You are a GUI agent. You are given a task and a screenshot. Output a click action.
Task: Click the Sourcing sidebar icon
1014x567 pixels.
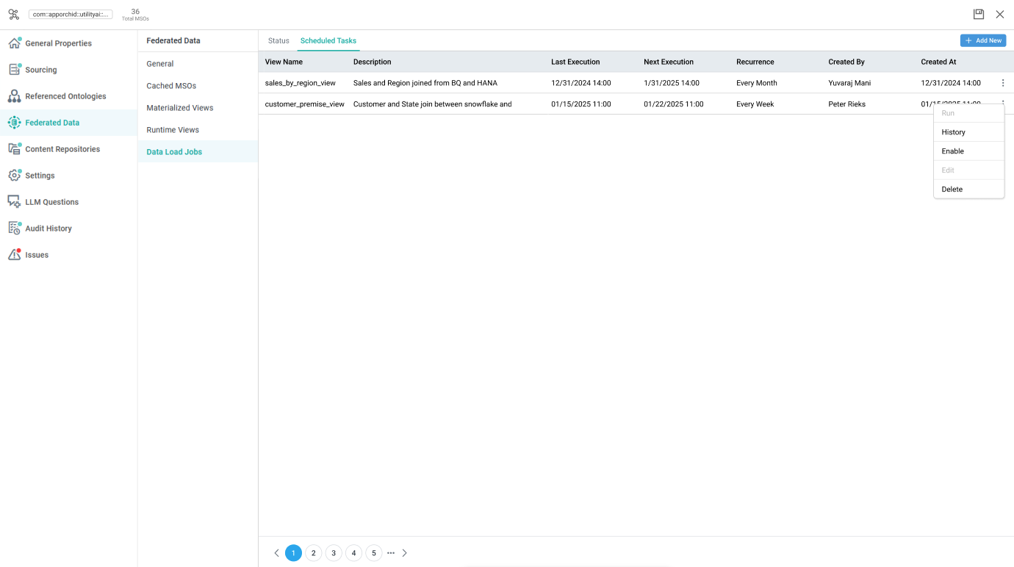click(14, 70)
